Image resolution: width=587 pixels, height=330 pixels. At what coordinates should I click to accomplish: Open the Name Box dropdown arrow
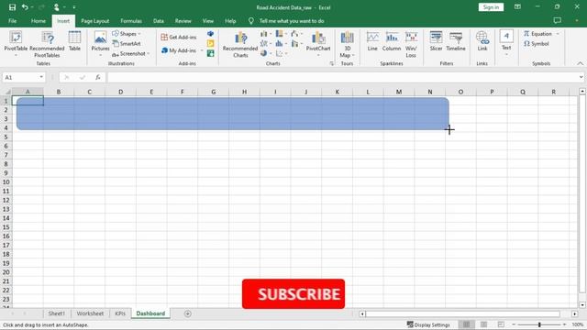(x=41, y=77)
